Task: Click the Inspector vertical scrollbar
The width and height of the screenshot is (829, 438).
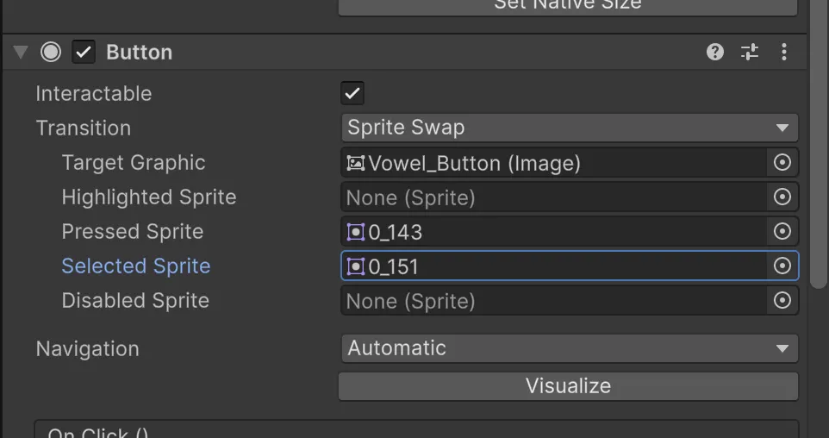Action: point(822,172)
